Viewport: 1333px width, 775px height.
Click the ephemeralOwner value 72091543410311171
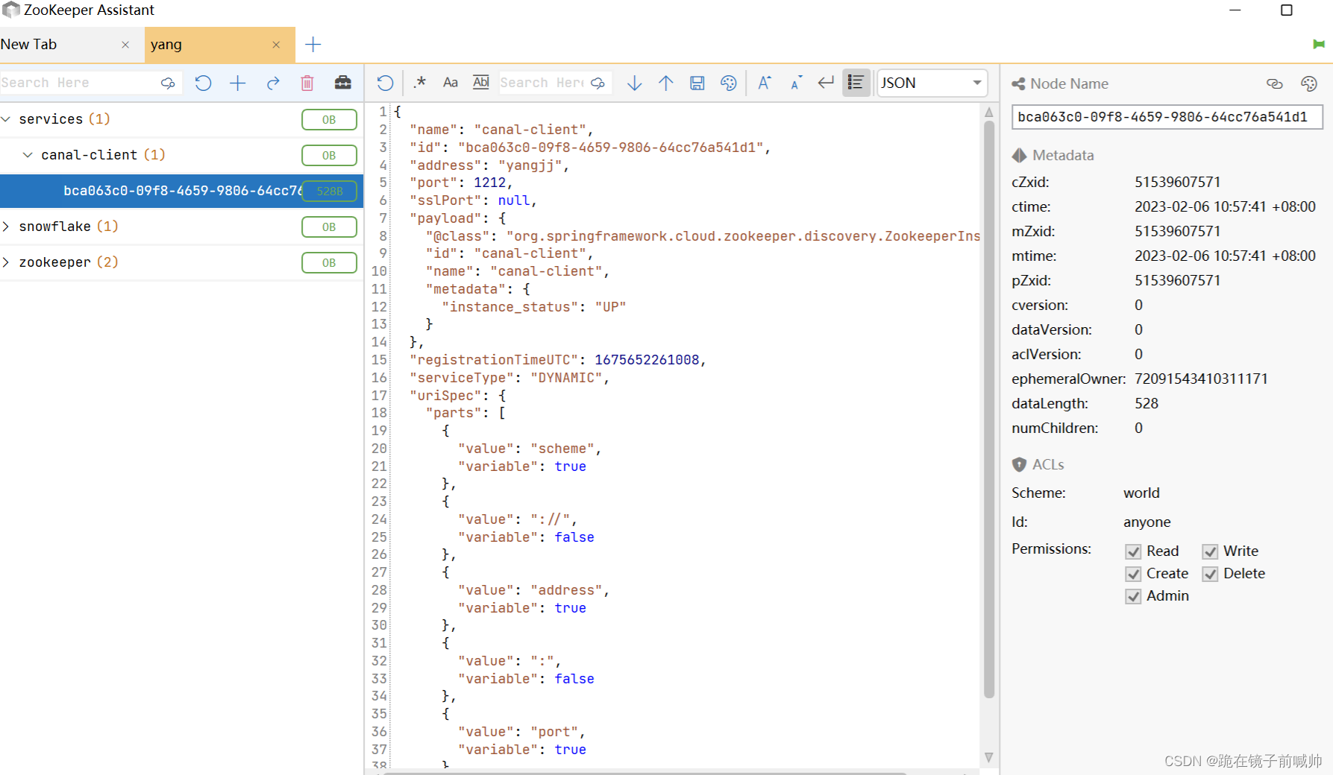[x=1201, y=379]
